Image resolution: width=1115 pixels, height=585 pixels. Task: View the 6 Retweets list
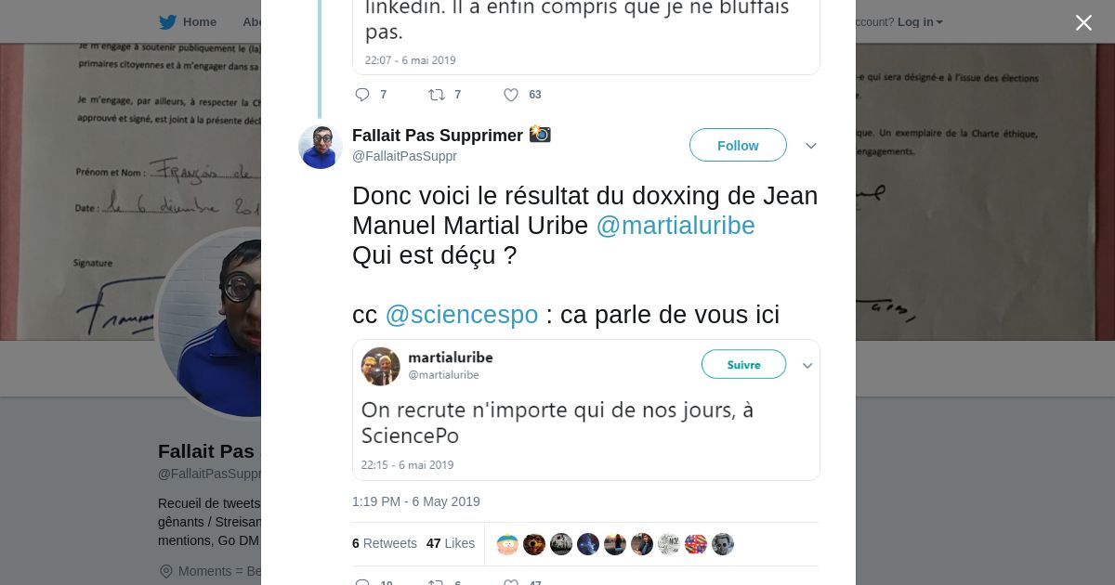pos(385,543)
